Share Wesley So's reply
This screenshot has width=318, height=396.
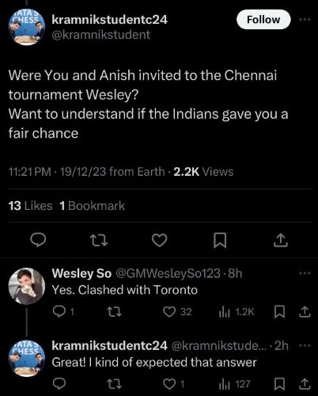click(305, 312)
